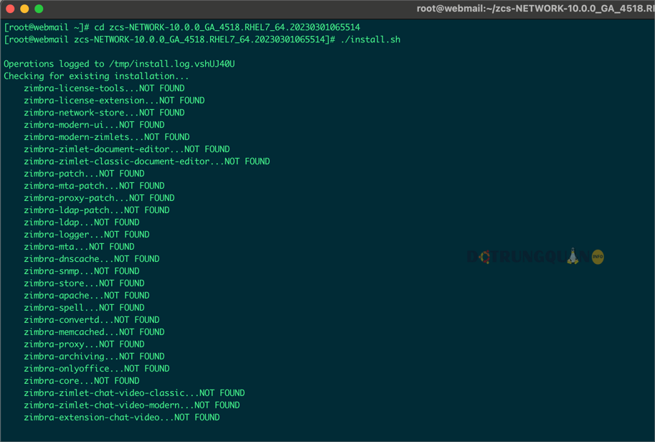Click the window title root@webmail
The width and height of the screenshot is (655, 442).
coord(535,9)
